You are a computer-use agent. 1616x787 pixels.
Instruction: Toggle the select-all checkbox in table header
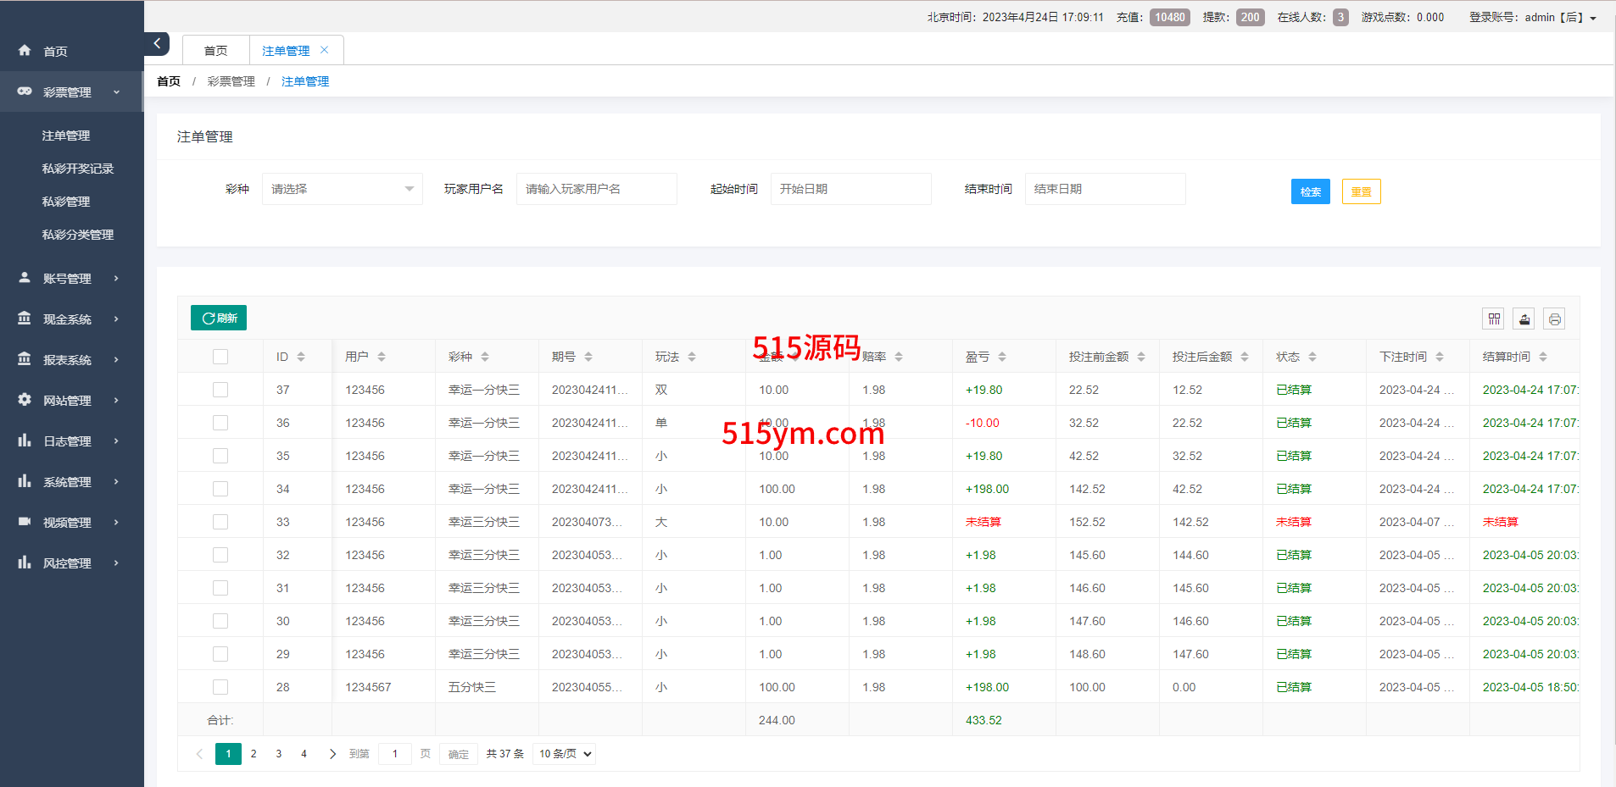coord(220,357)
